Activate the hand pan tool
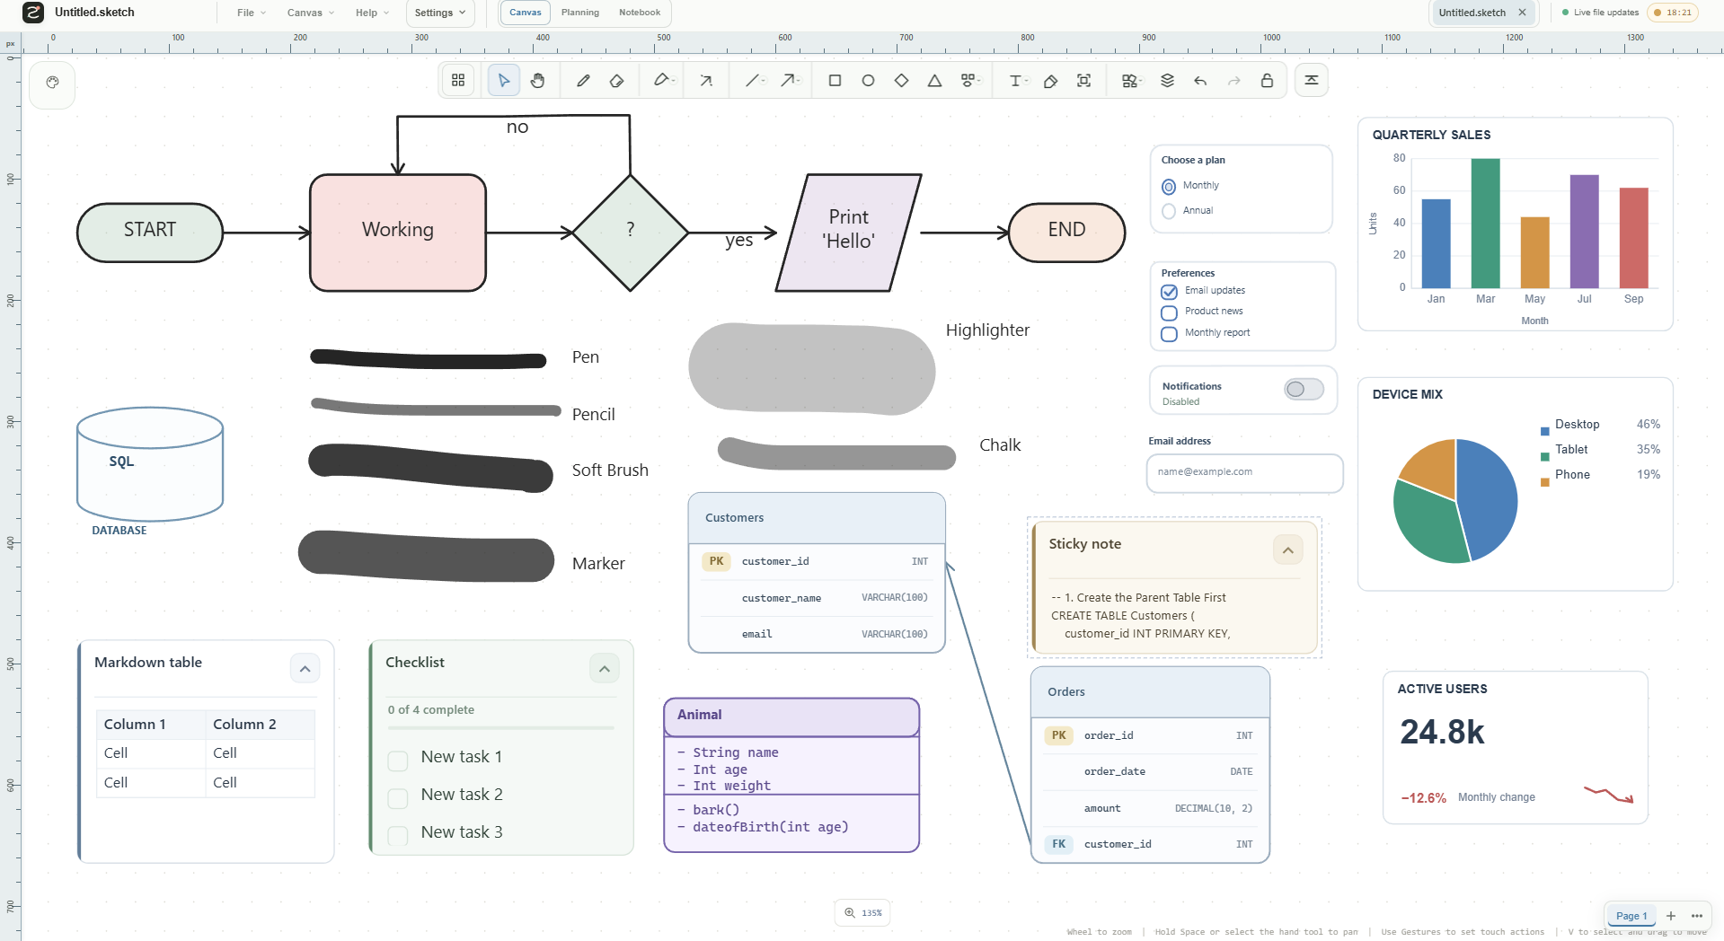This screenshot has height=941, width=1724. click(537, 81)
